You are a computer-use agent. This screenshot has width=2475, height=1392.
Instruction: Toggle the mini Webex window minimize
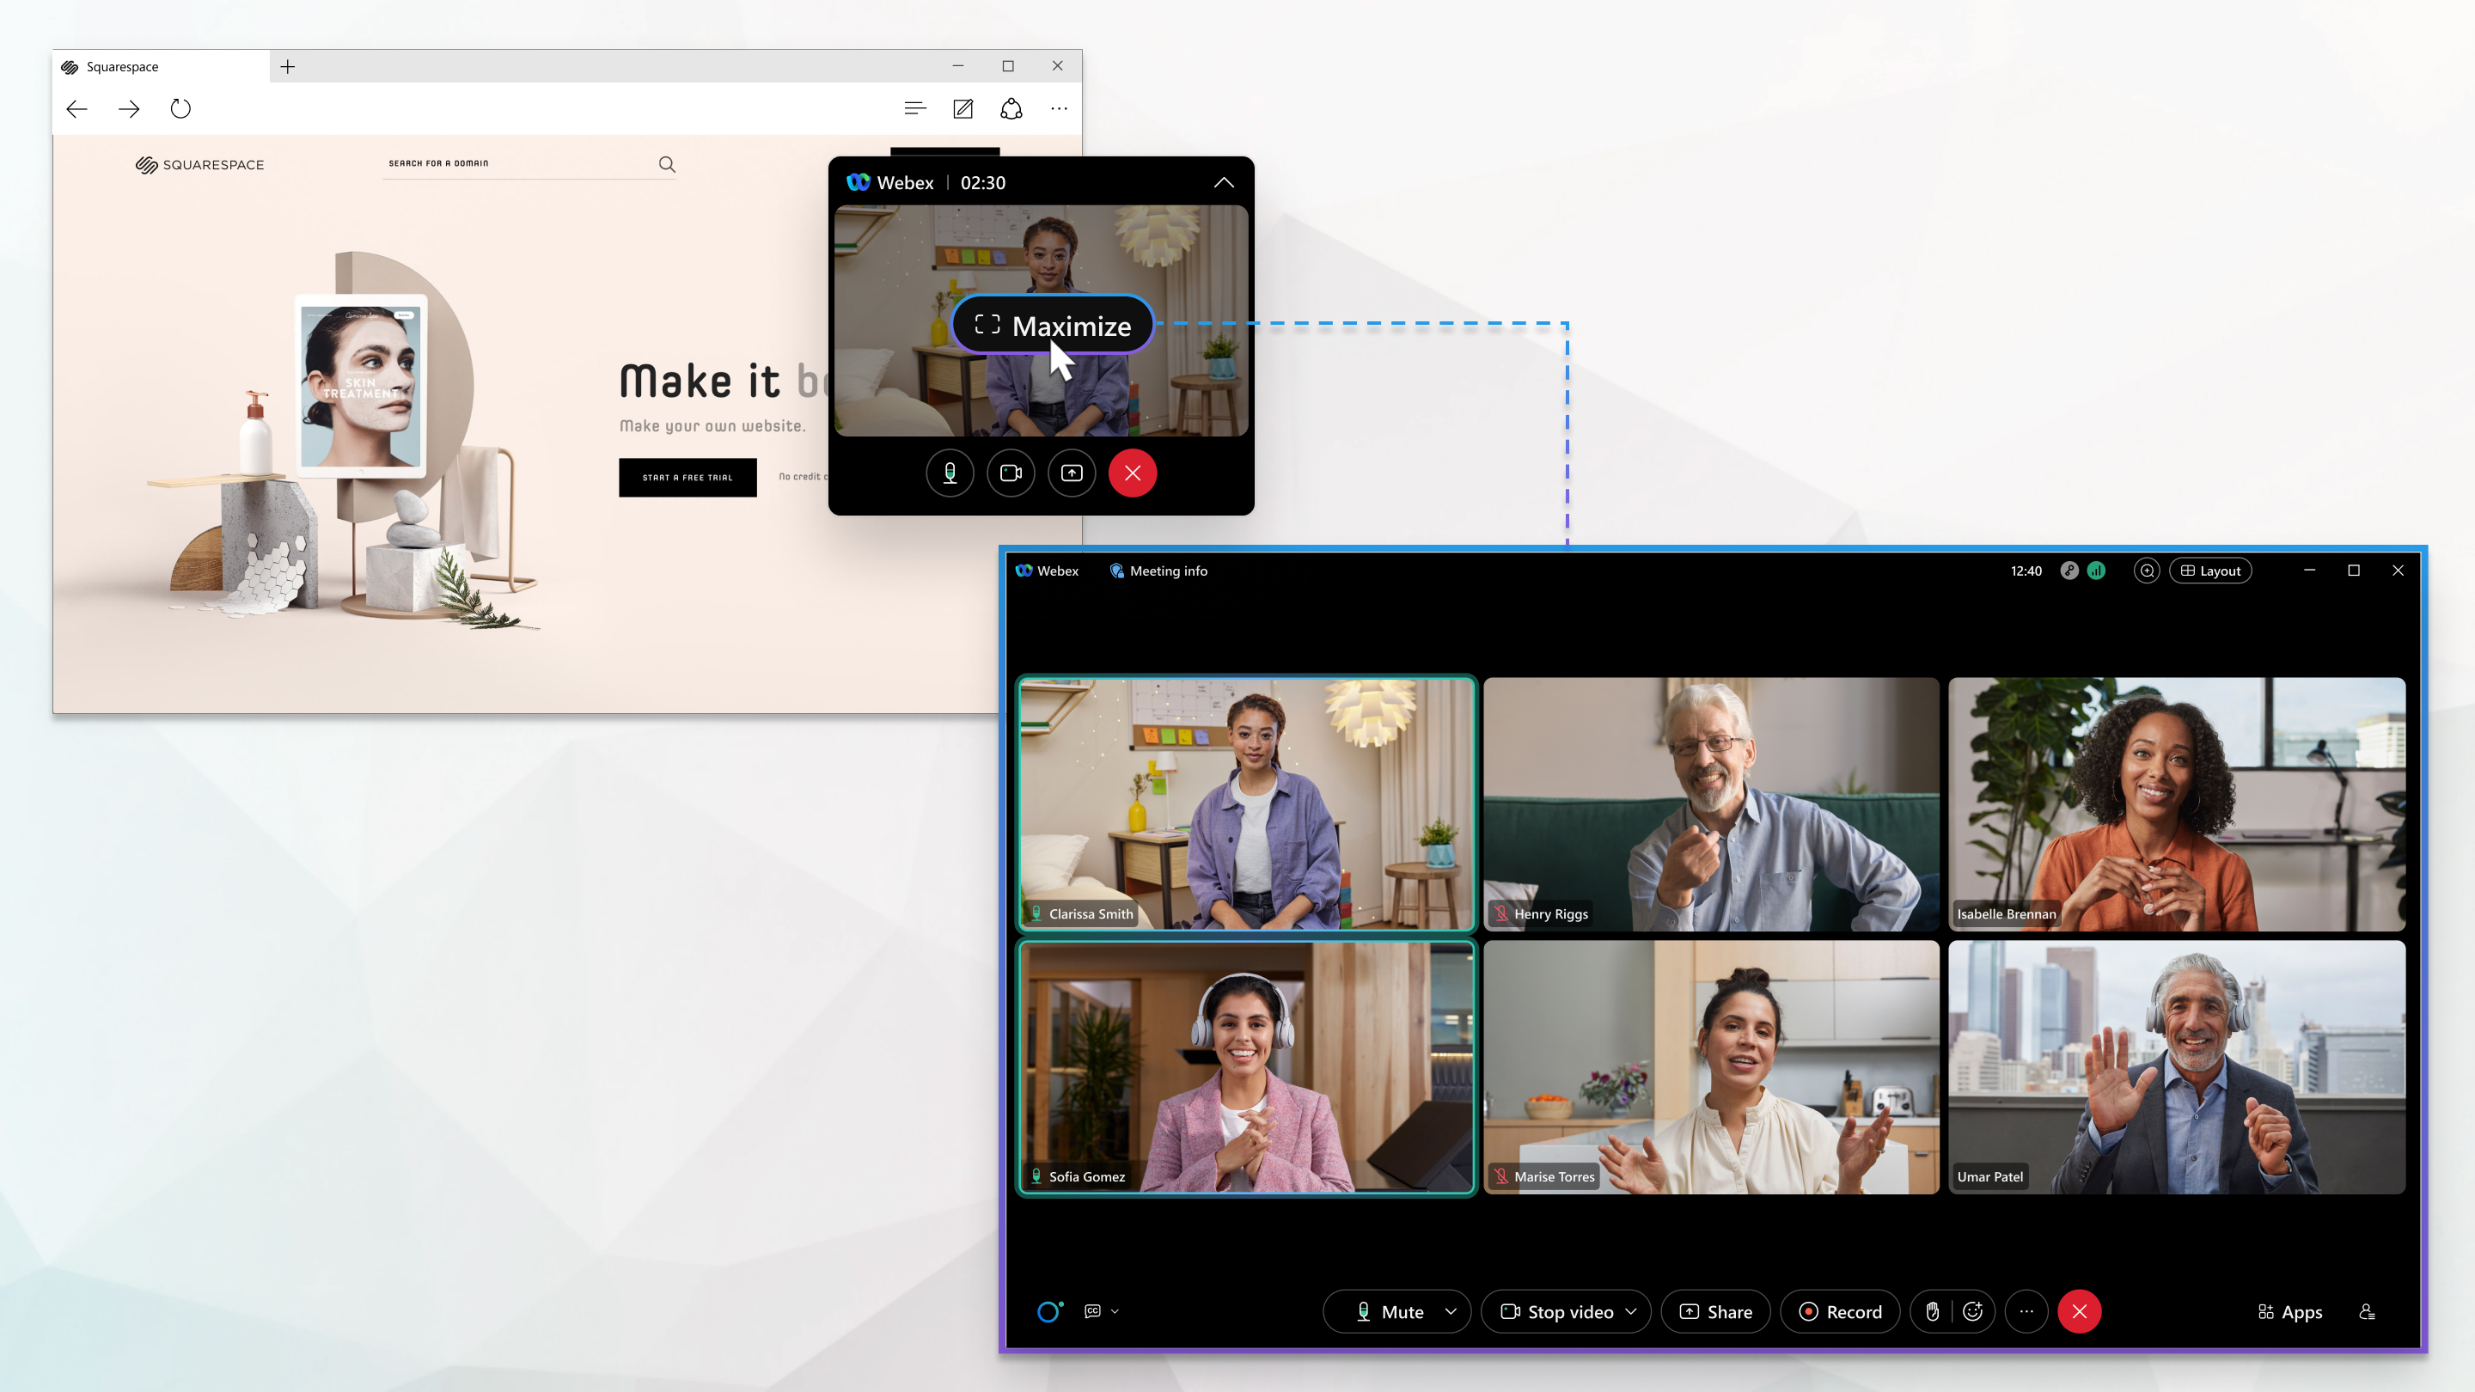(1224, 182)
